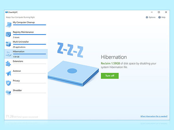Open Options gear icon
The width and height of the screenshot is (174, 130).
(147, 17)
